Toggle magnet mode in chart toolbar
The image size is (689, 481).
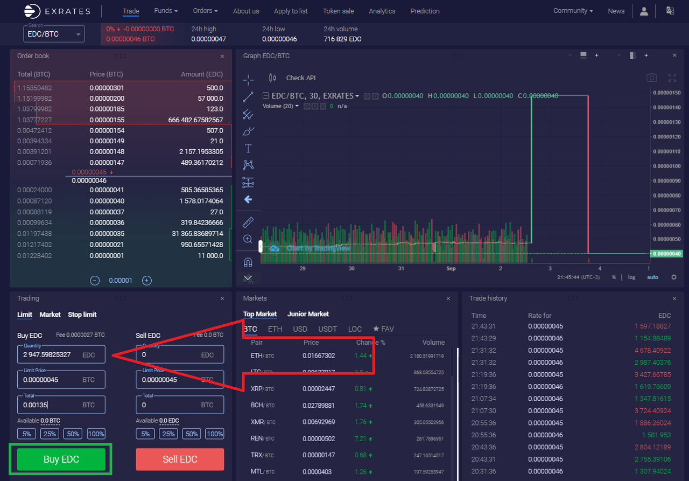tap(248, 262)
